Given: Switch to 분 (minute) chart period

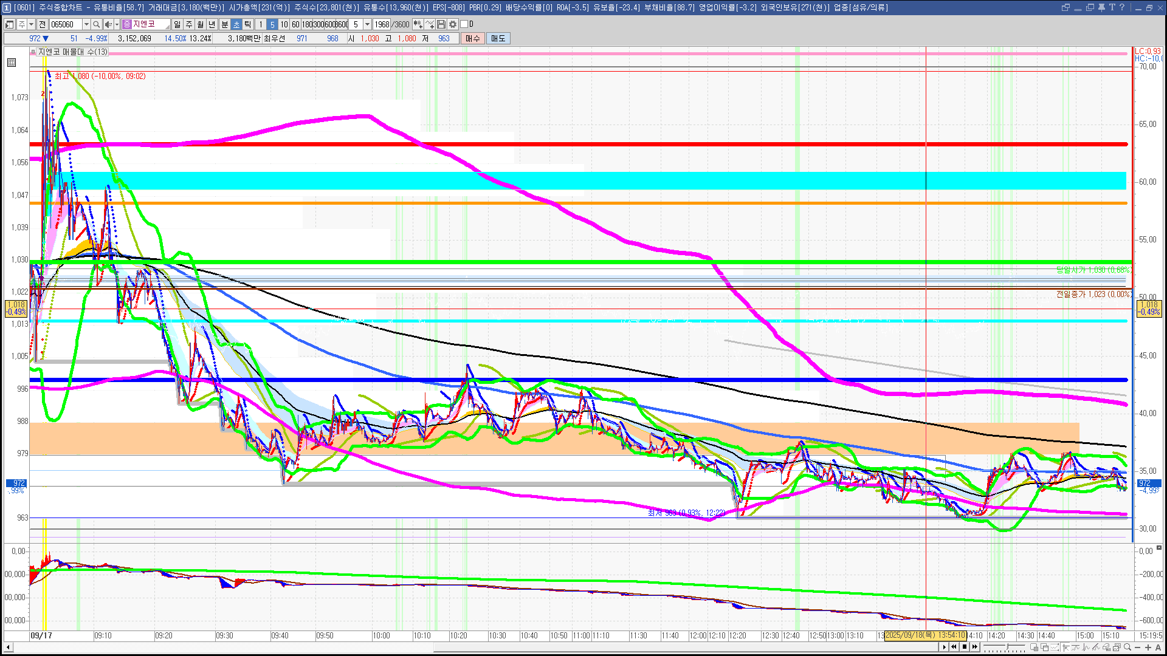Looking at the screenshot, I should tap(224, 24).
